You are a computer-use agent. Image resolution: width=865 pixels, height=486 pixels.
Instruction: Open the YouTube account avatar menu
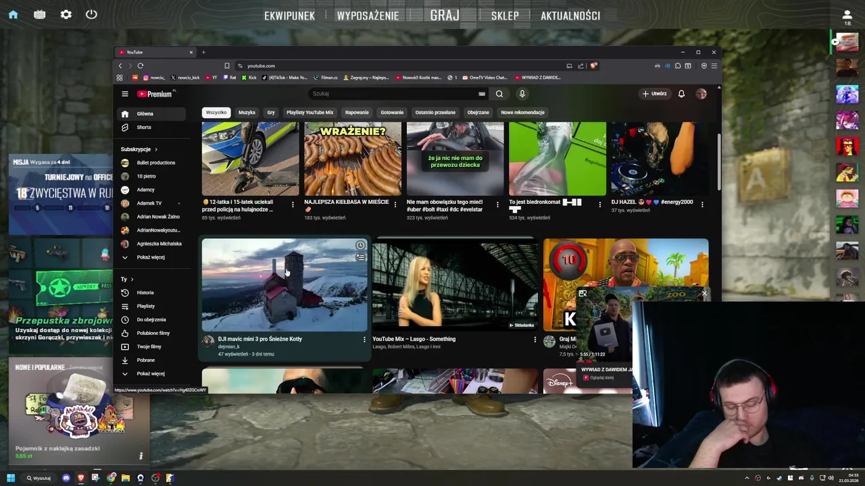coord(701,94)
